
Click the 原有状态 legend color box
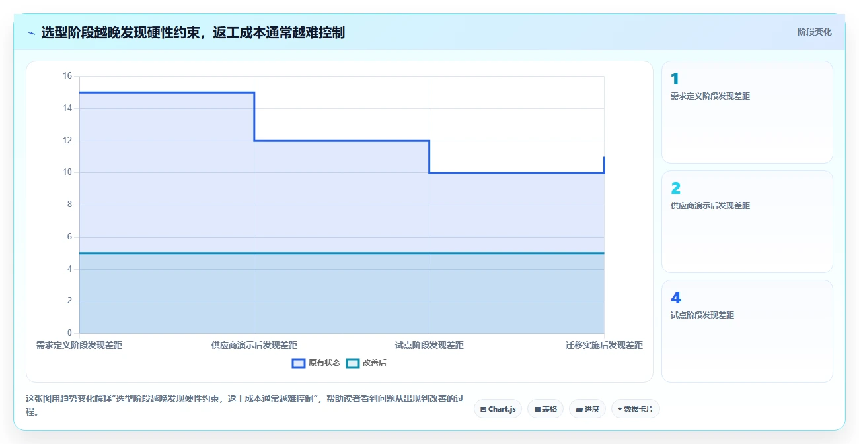click(x=299, y=363)
